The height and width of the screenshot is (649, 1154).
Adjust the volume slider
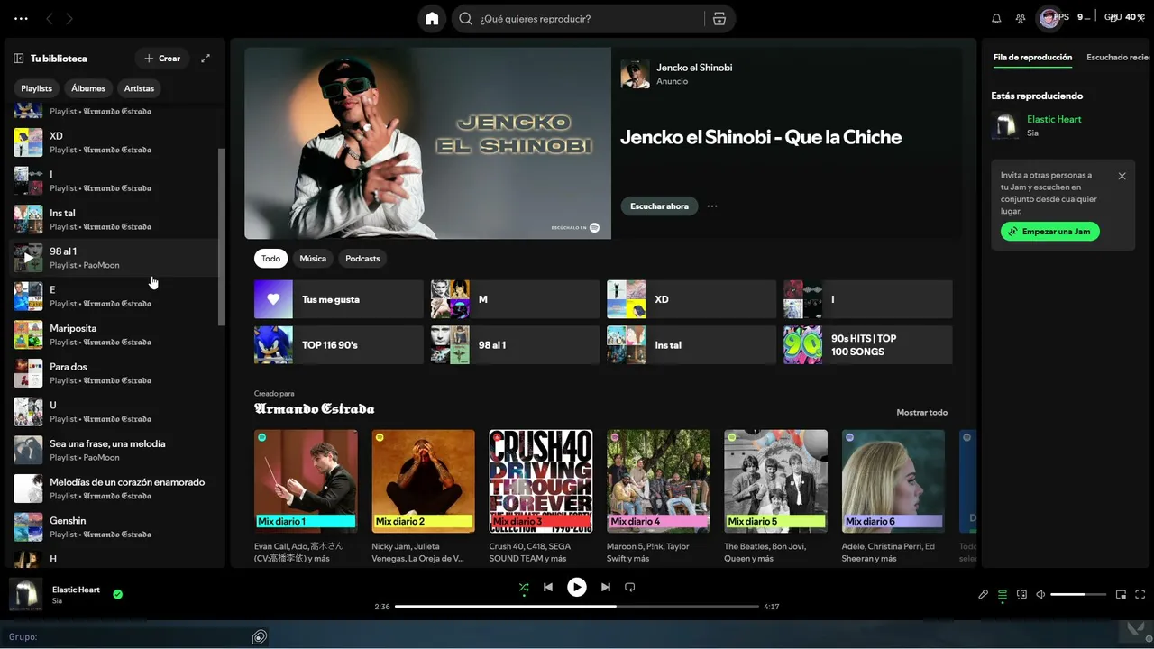(x=1078, y=595)
